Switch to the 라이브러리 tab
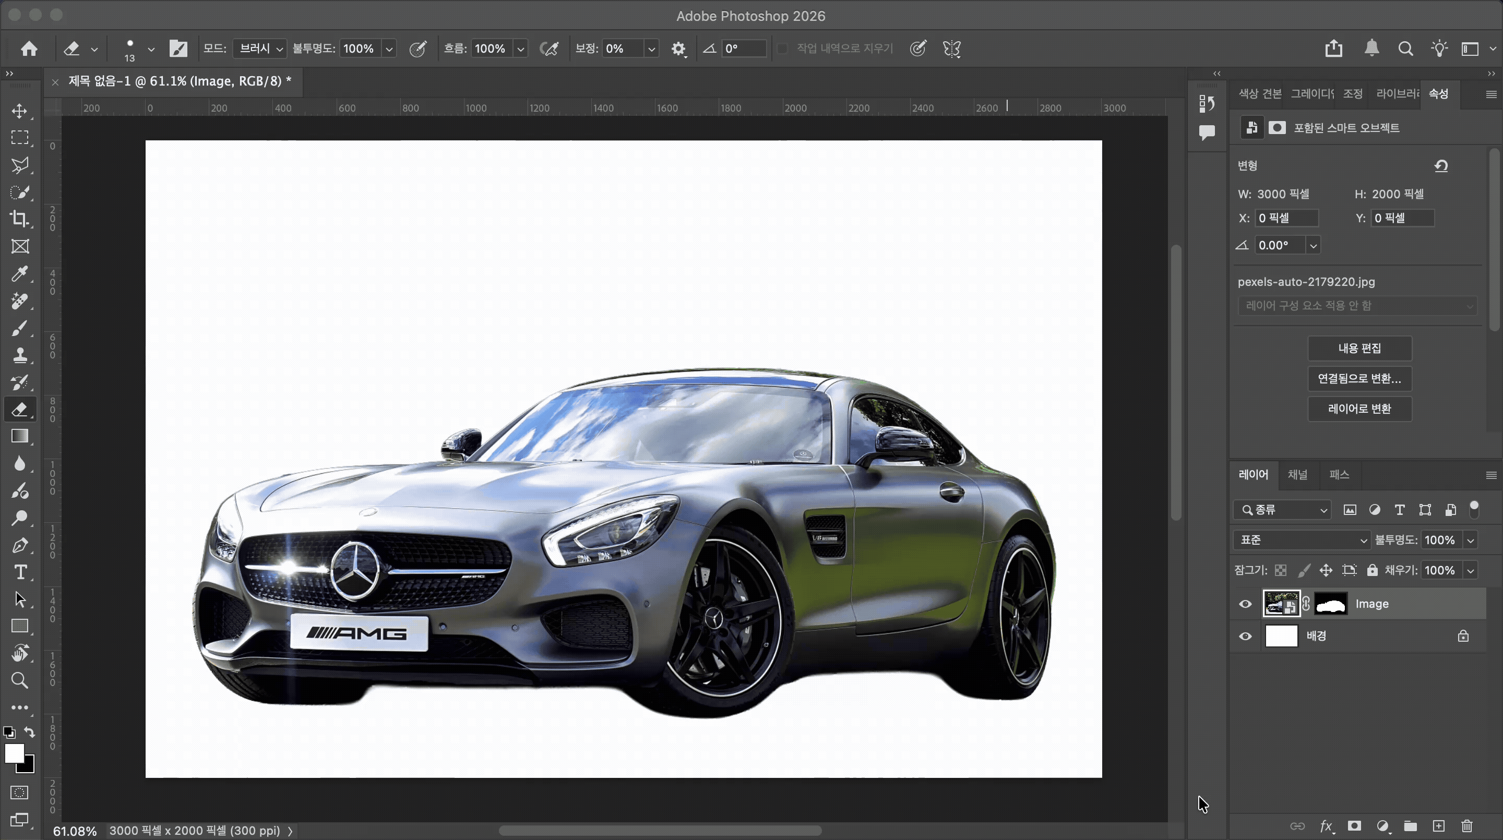Image resolution: width=1503 pixels, height=840 pixels. tap(1398, 94)
